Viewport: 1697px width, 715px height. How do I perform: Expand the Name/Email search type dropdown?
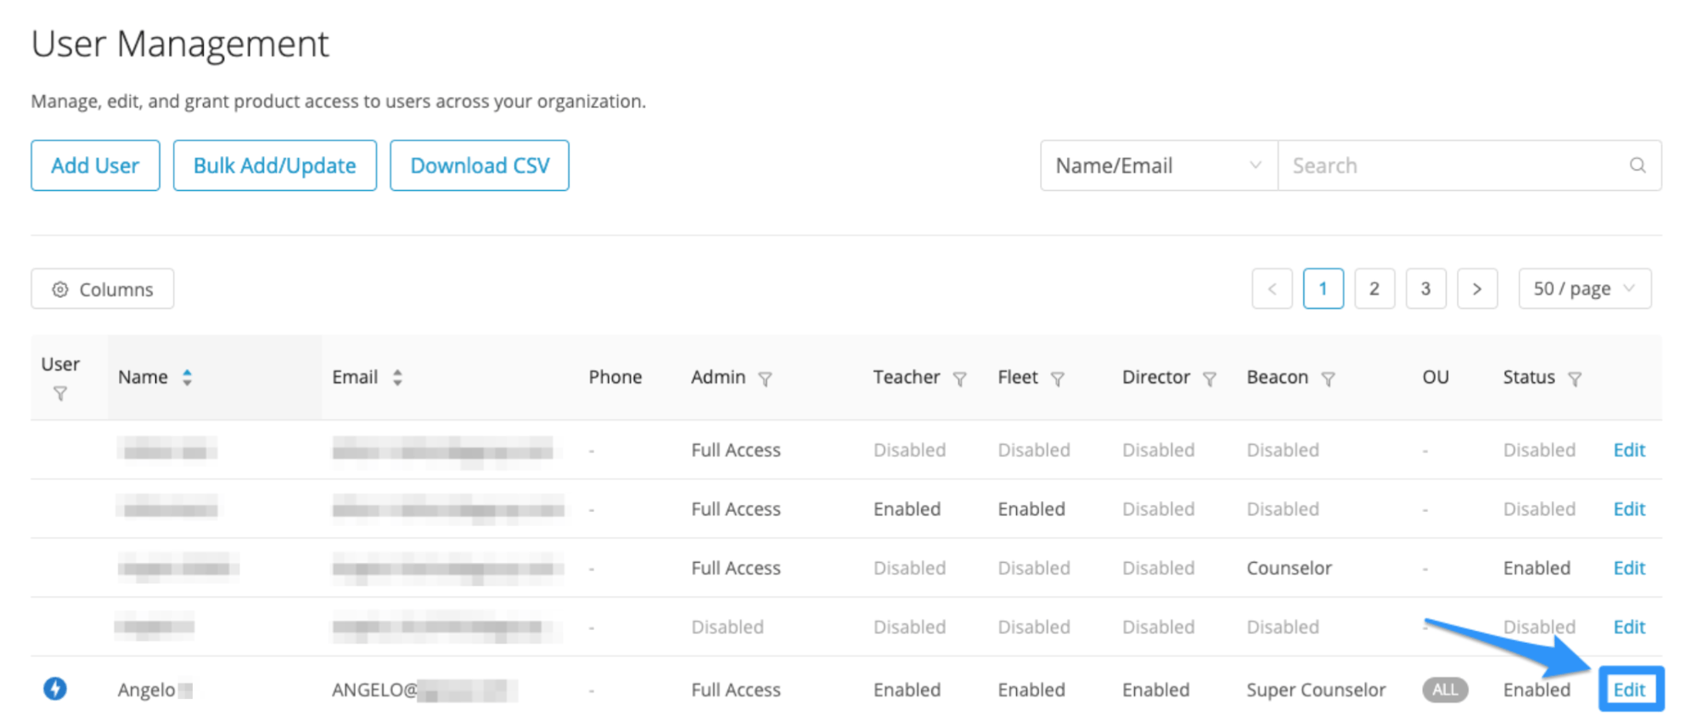[1159, 166]
